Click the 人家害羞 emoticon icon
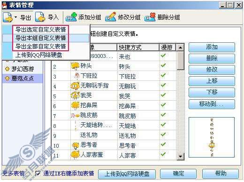Viewport: 244px width, 182px height. (x=75, y=155)
